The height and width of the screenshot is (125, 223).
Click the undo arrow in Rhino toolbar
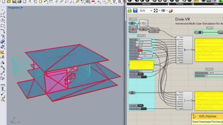pos(46,2)
